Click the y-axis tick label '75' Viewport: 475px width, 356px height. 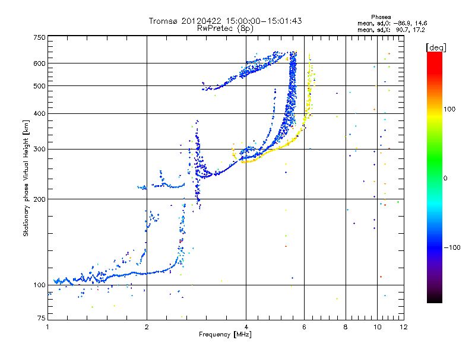(x=41, y=318)
